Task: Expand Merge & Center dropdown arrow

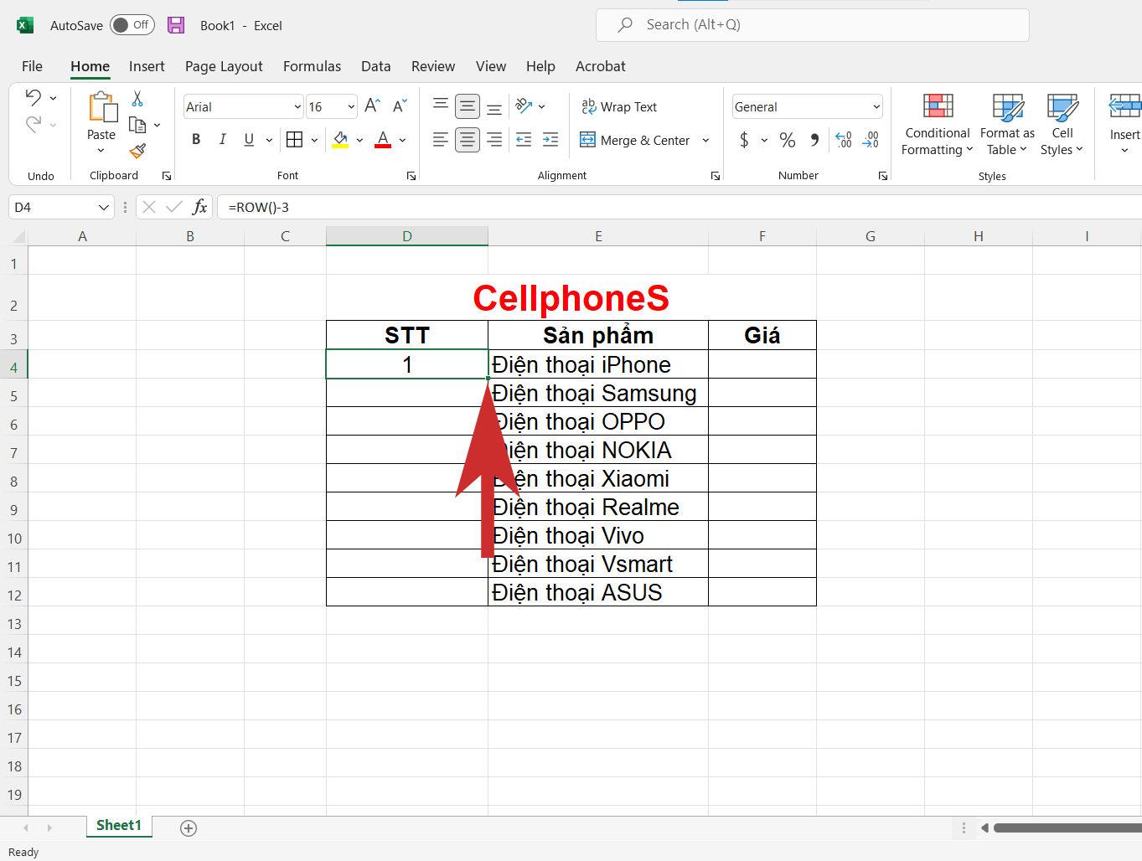Action: click(705, 140)
